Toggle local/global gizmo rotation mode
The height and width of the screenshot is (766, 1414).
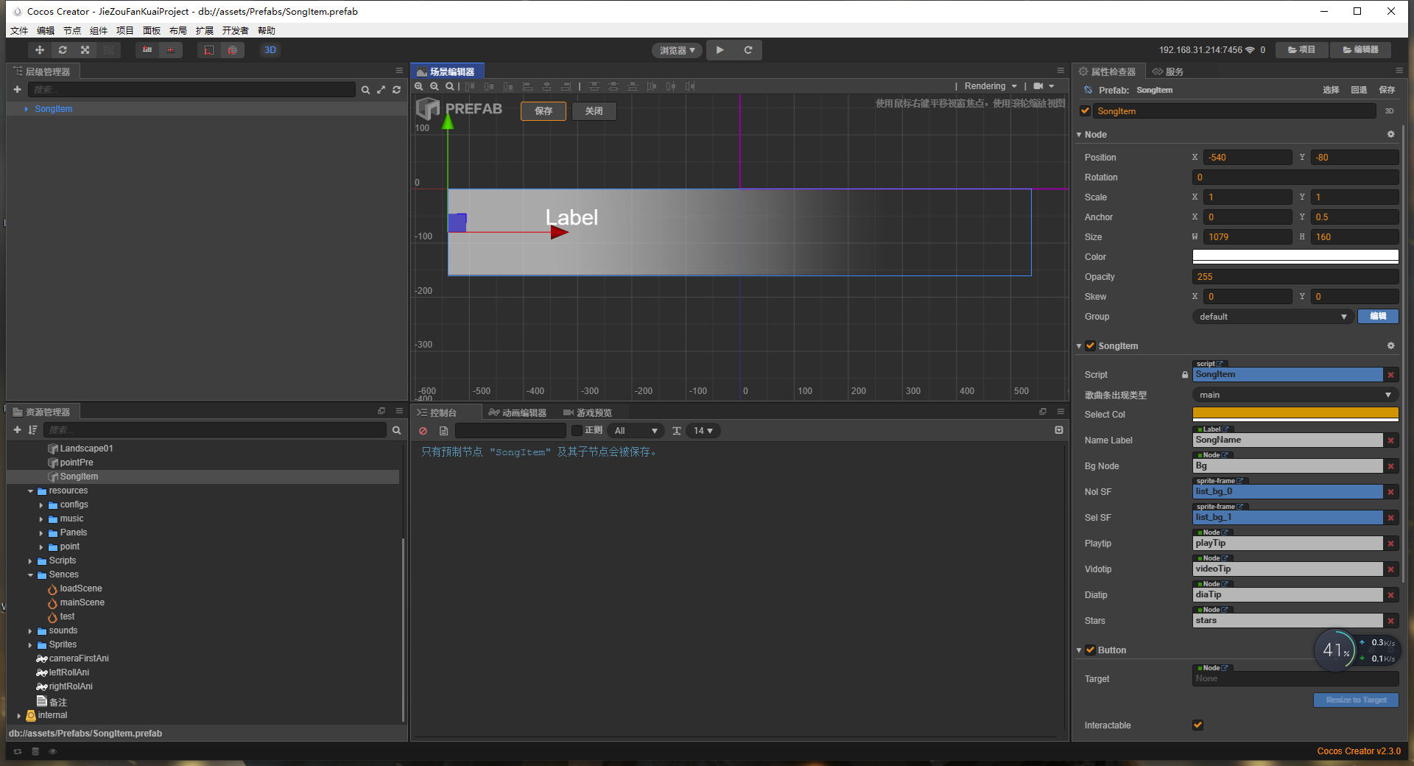pos(171,50)
